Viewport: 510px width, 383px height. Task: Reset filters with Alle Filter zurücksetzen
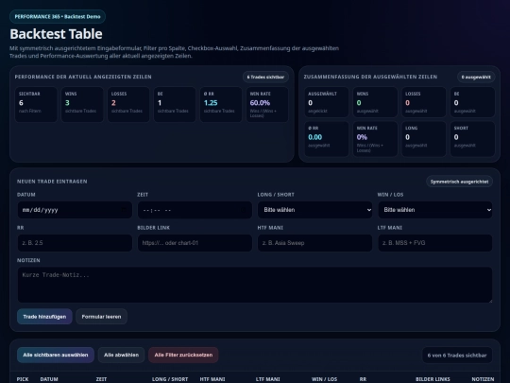183,355
